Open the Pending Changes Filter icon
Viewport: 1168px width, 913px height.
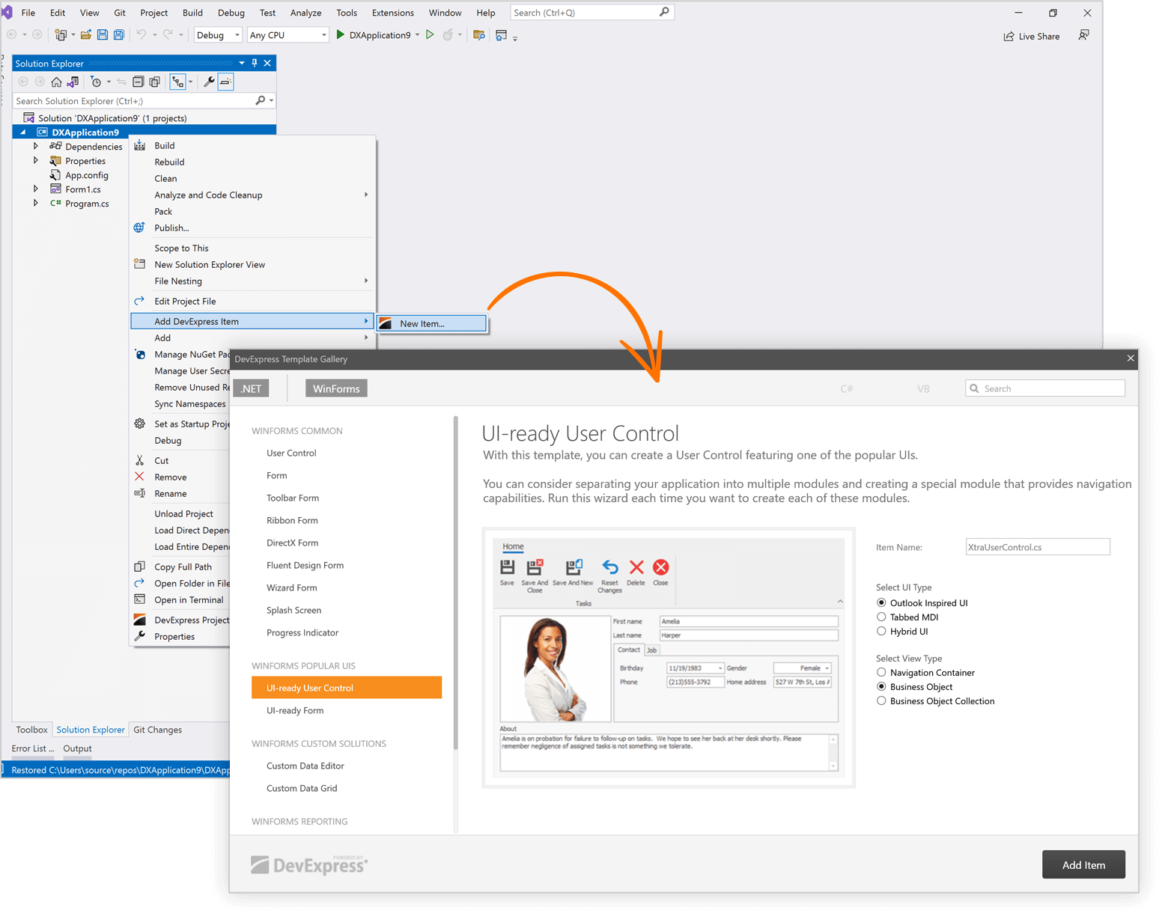pyautogui.click(x=97, y=82)
